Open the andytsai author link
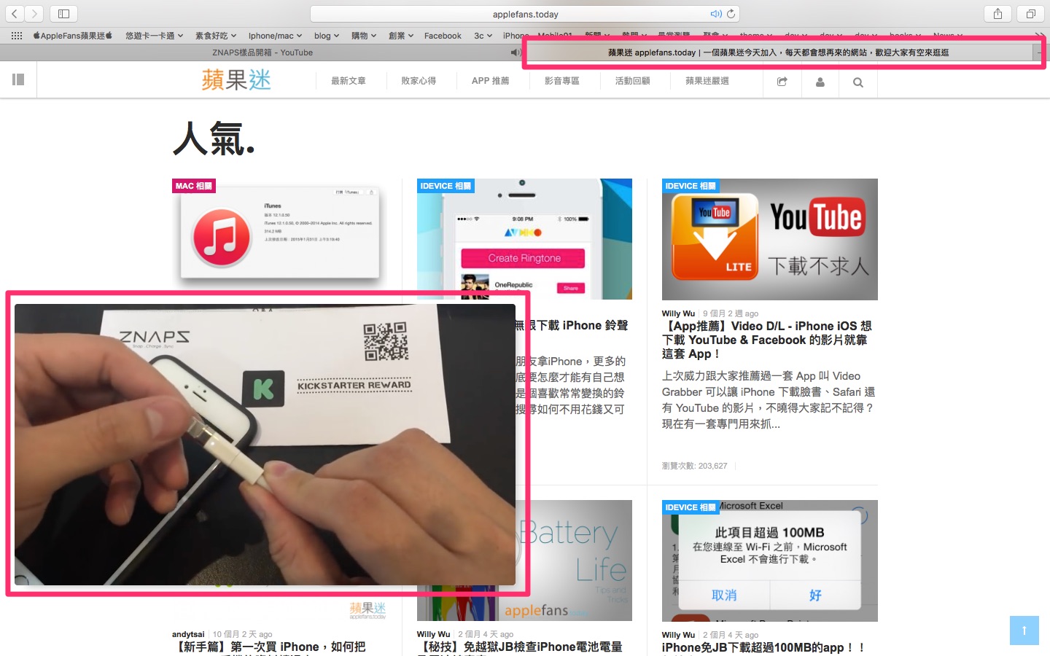 click(x=188, y=634)
